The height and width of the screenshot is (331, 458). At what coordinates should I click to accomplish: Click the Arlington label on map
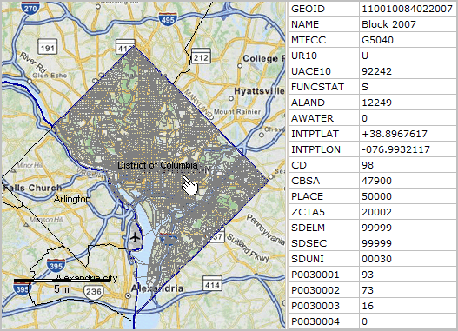[72, 199]
